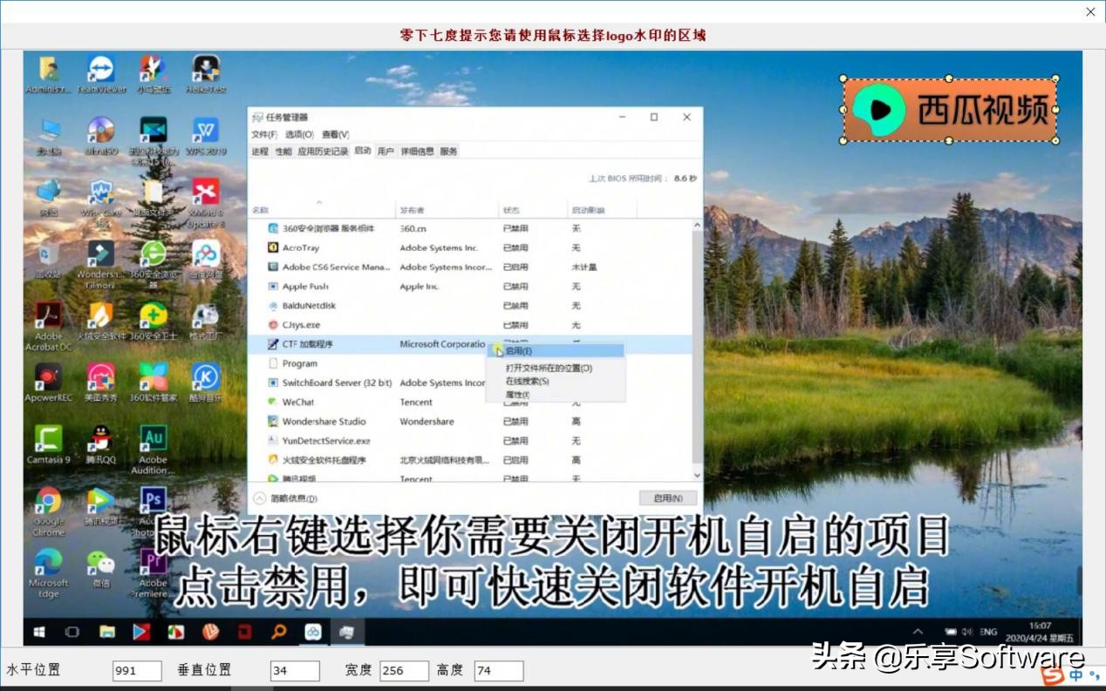Click the Windows Start button on taskbar
The width and height of the screenshot is (1106, 691).
[x=39, y=632]
